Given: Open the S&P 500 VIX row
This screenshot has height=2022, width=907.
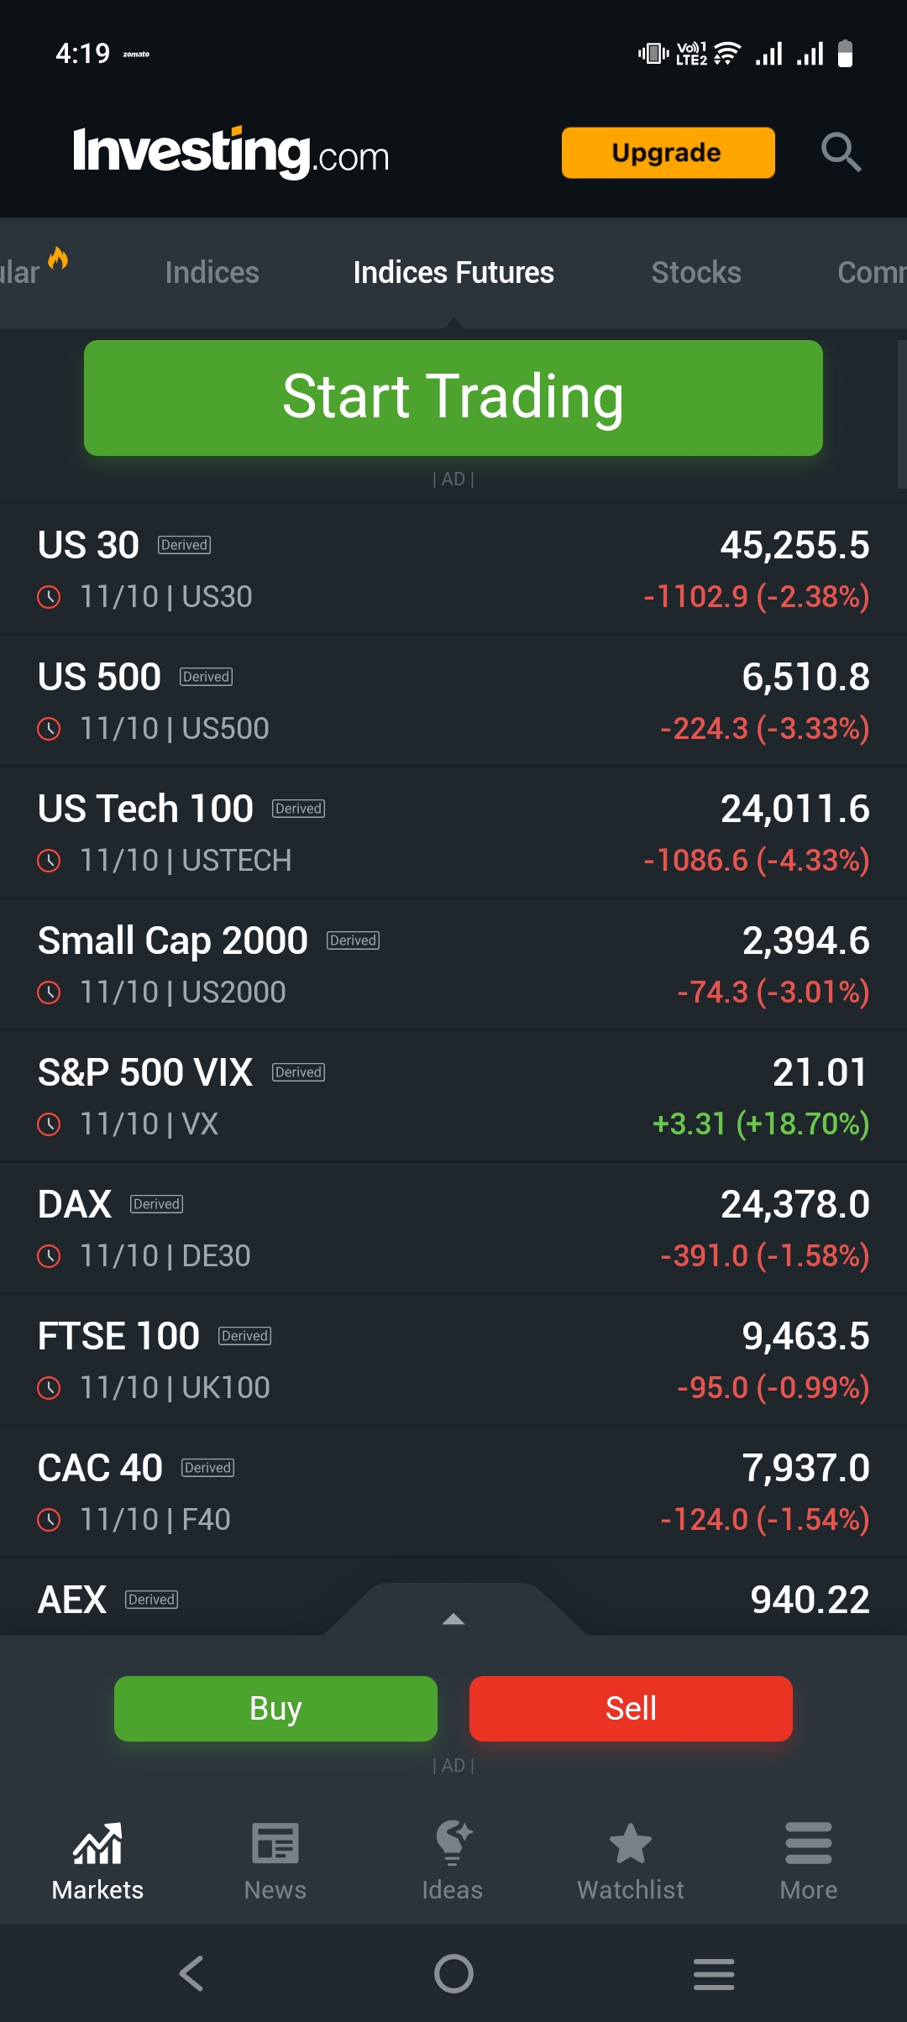Looking at the screenshot, I should 453,1097.
